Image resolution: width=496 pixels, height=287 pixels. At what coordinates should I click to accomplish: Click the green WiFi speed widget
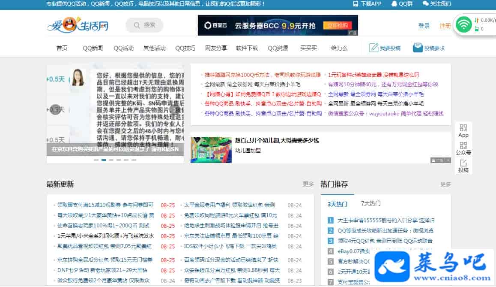point(463,24)
